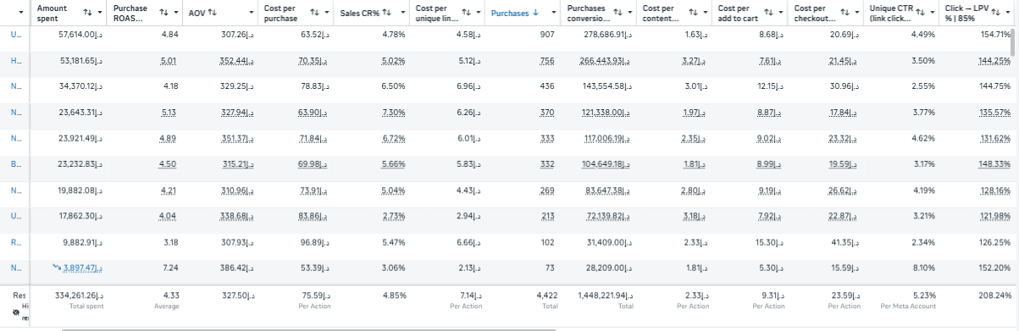Open the U... link in the 17,862.30 row
The width and height of the screenshot is (1019, 331).
coord(16,216)
